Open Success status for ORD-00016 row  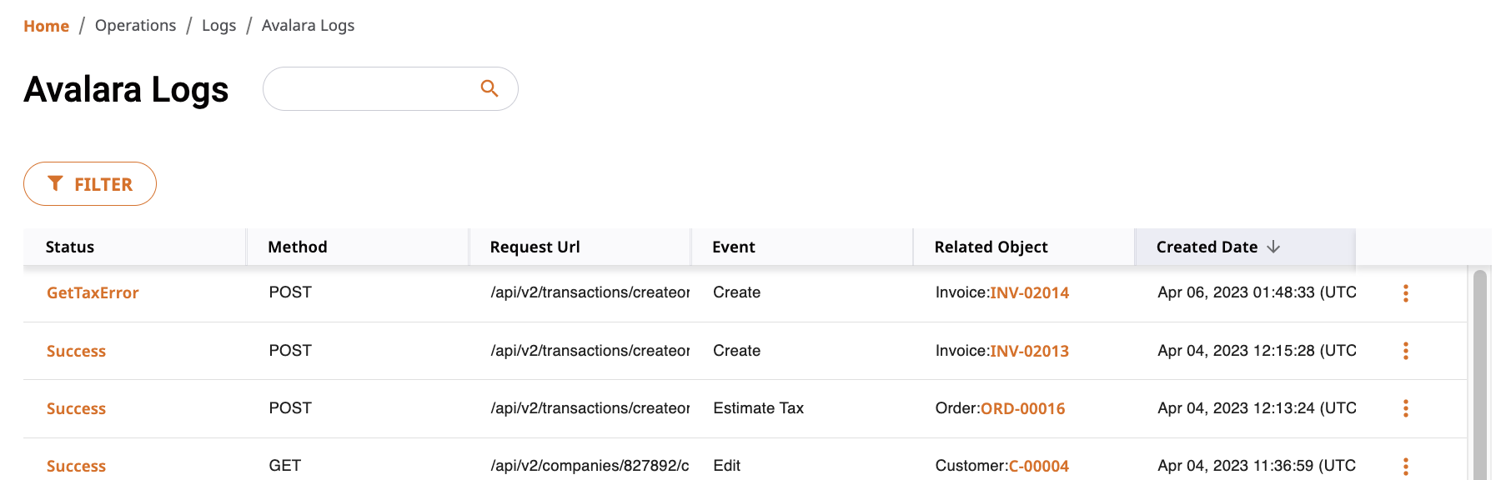(x=76, y=408)
